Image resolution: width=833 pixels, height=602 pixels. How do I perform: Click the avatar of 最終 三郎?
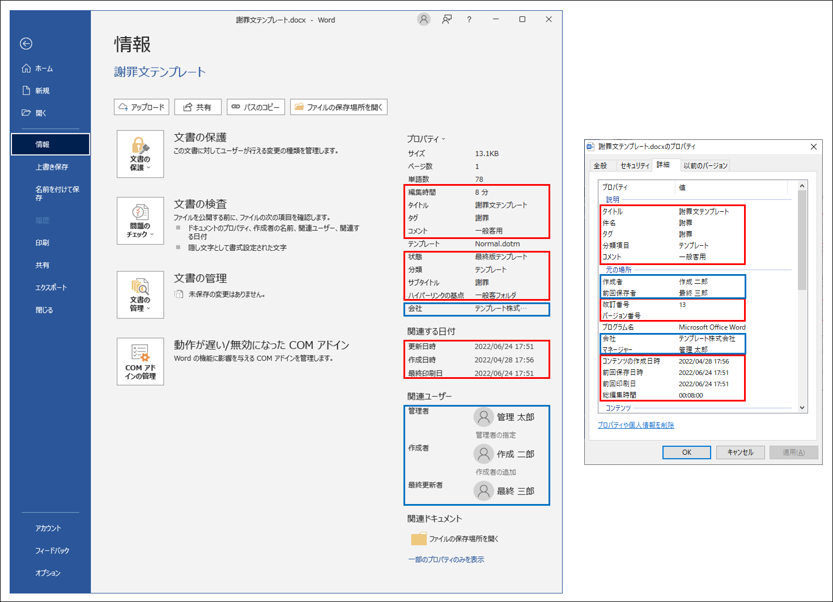[483, 491]
